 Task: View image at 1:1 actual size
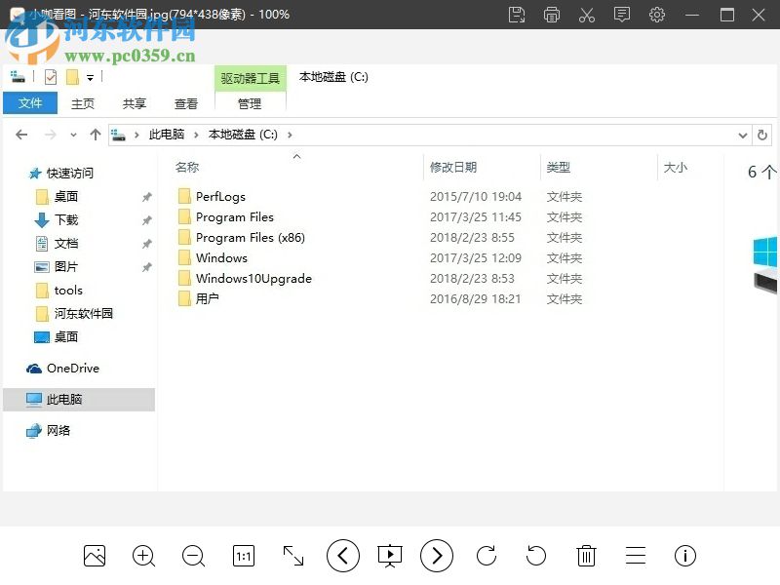click(x=243, y=556)
